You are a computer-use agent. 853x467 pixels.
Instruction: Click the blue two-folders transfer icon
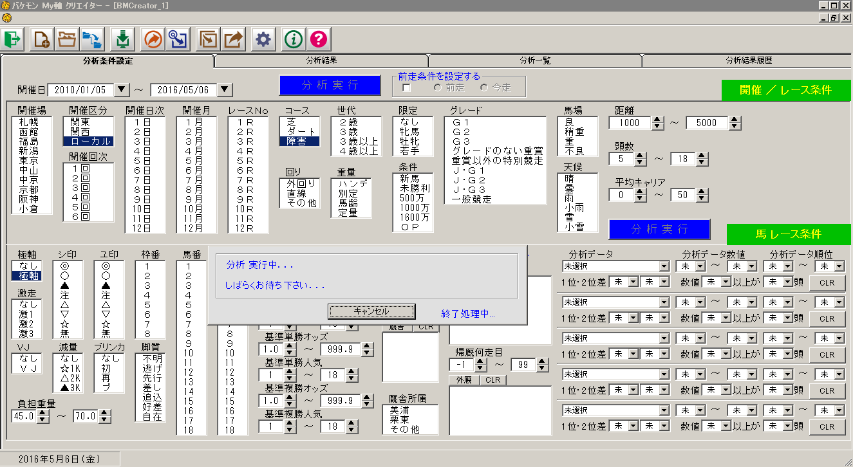pos(93,39)
